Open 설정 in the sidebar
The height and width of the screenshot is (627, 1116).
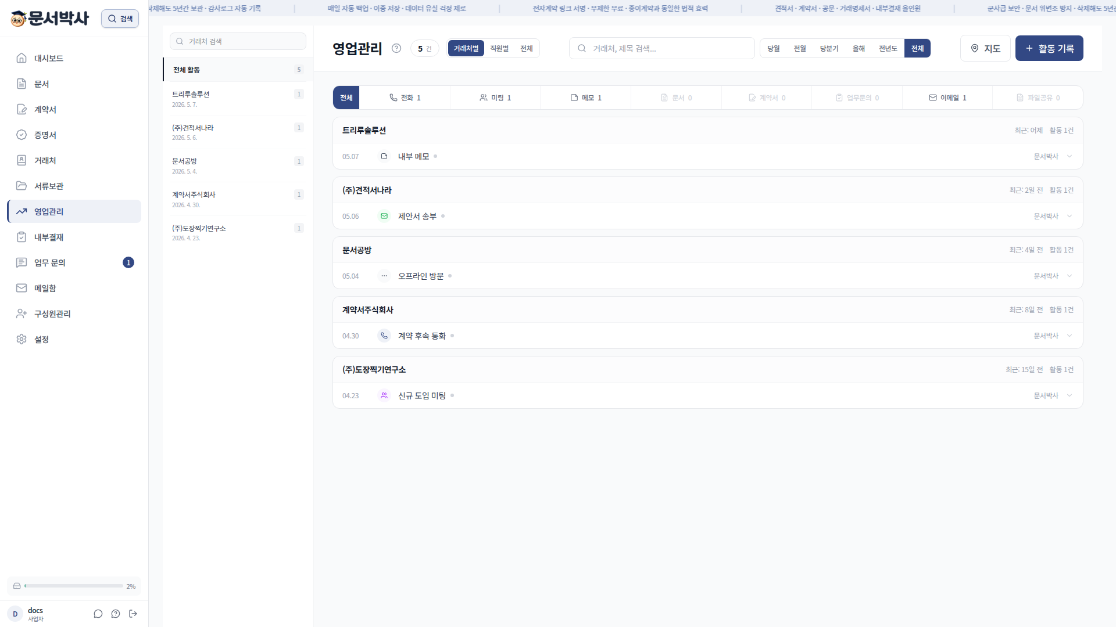click(74, 339)
